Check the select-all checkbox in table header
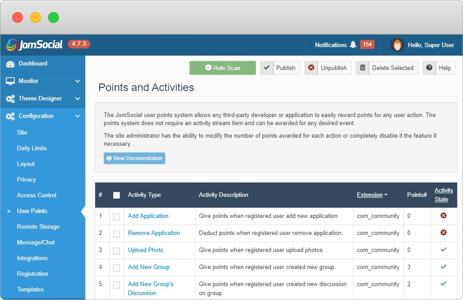 pos(117,195)
